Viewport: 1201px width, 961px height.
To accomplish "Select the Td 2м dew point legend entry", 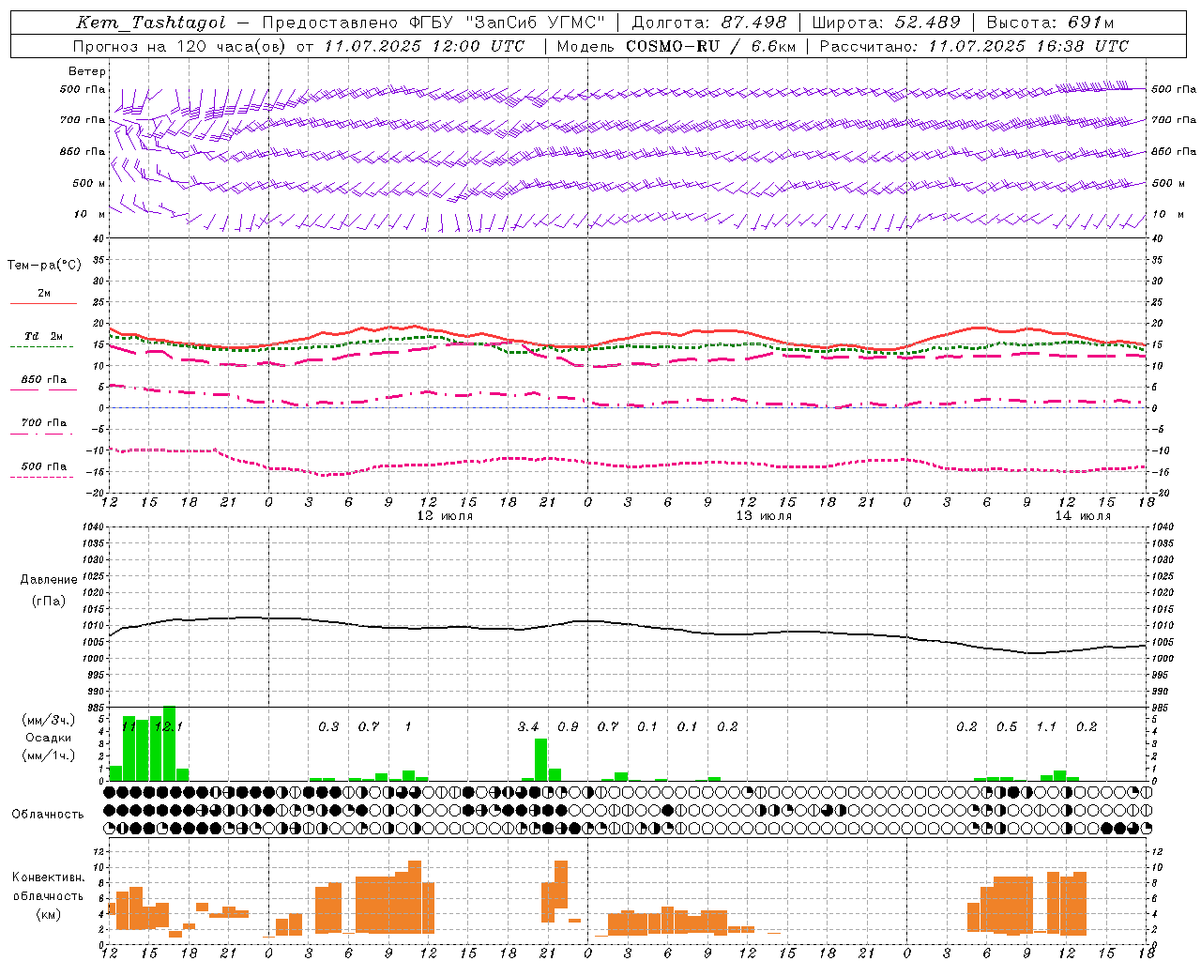I will coord(43,336).
